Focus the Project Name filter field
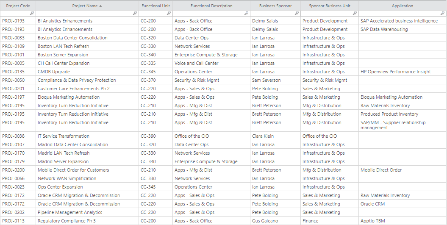Screen dimensions: 447x225 click(x=87, y=13)
